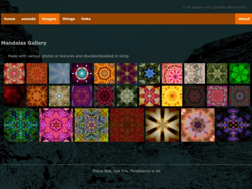The height and width of the screenshot is (189, 252).
Task: Open the teal and white mandala on maroon
Action: point(82,73)
